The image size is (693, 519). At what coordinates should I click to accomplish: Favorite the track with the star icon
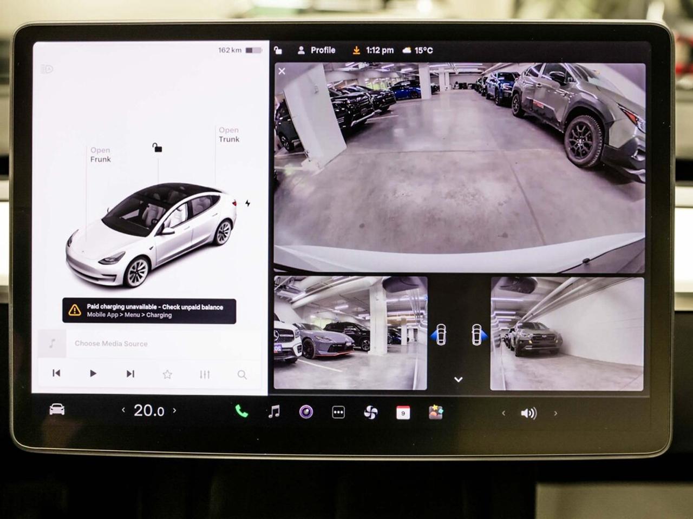[x=167, y=374]
